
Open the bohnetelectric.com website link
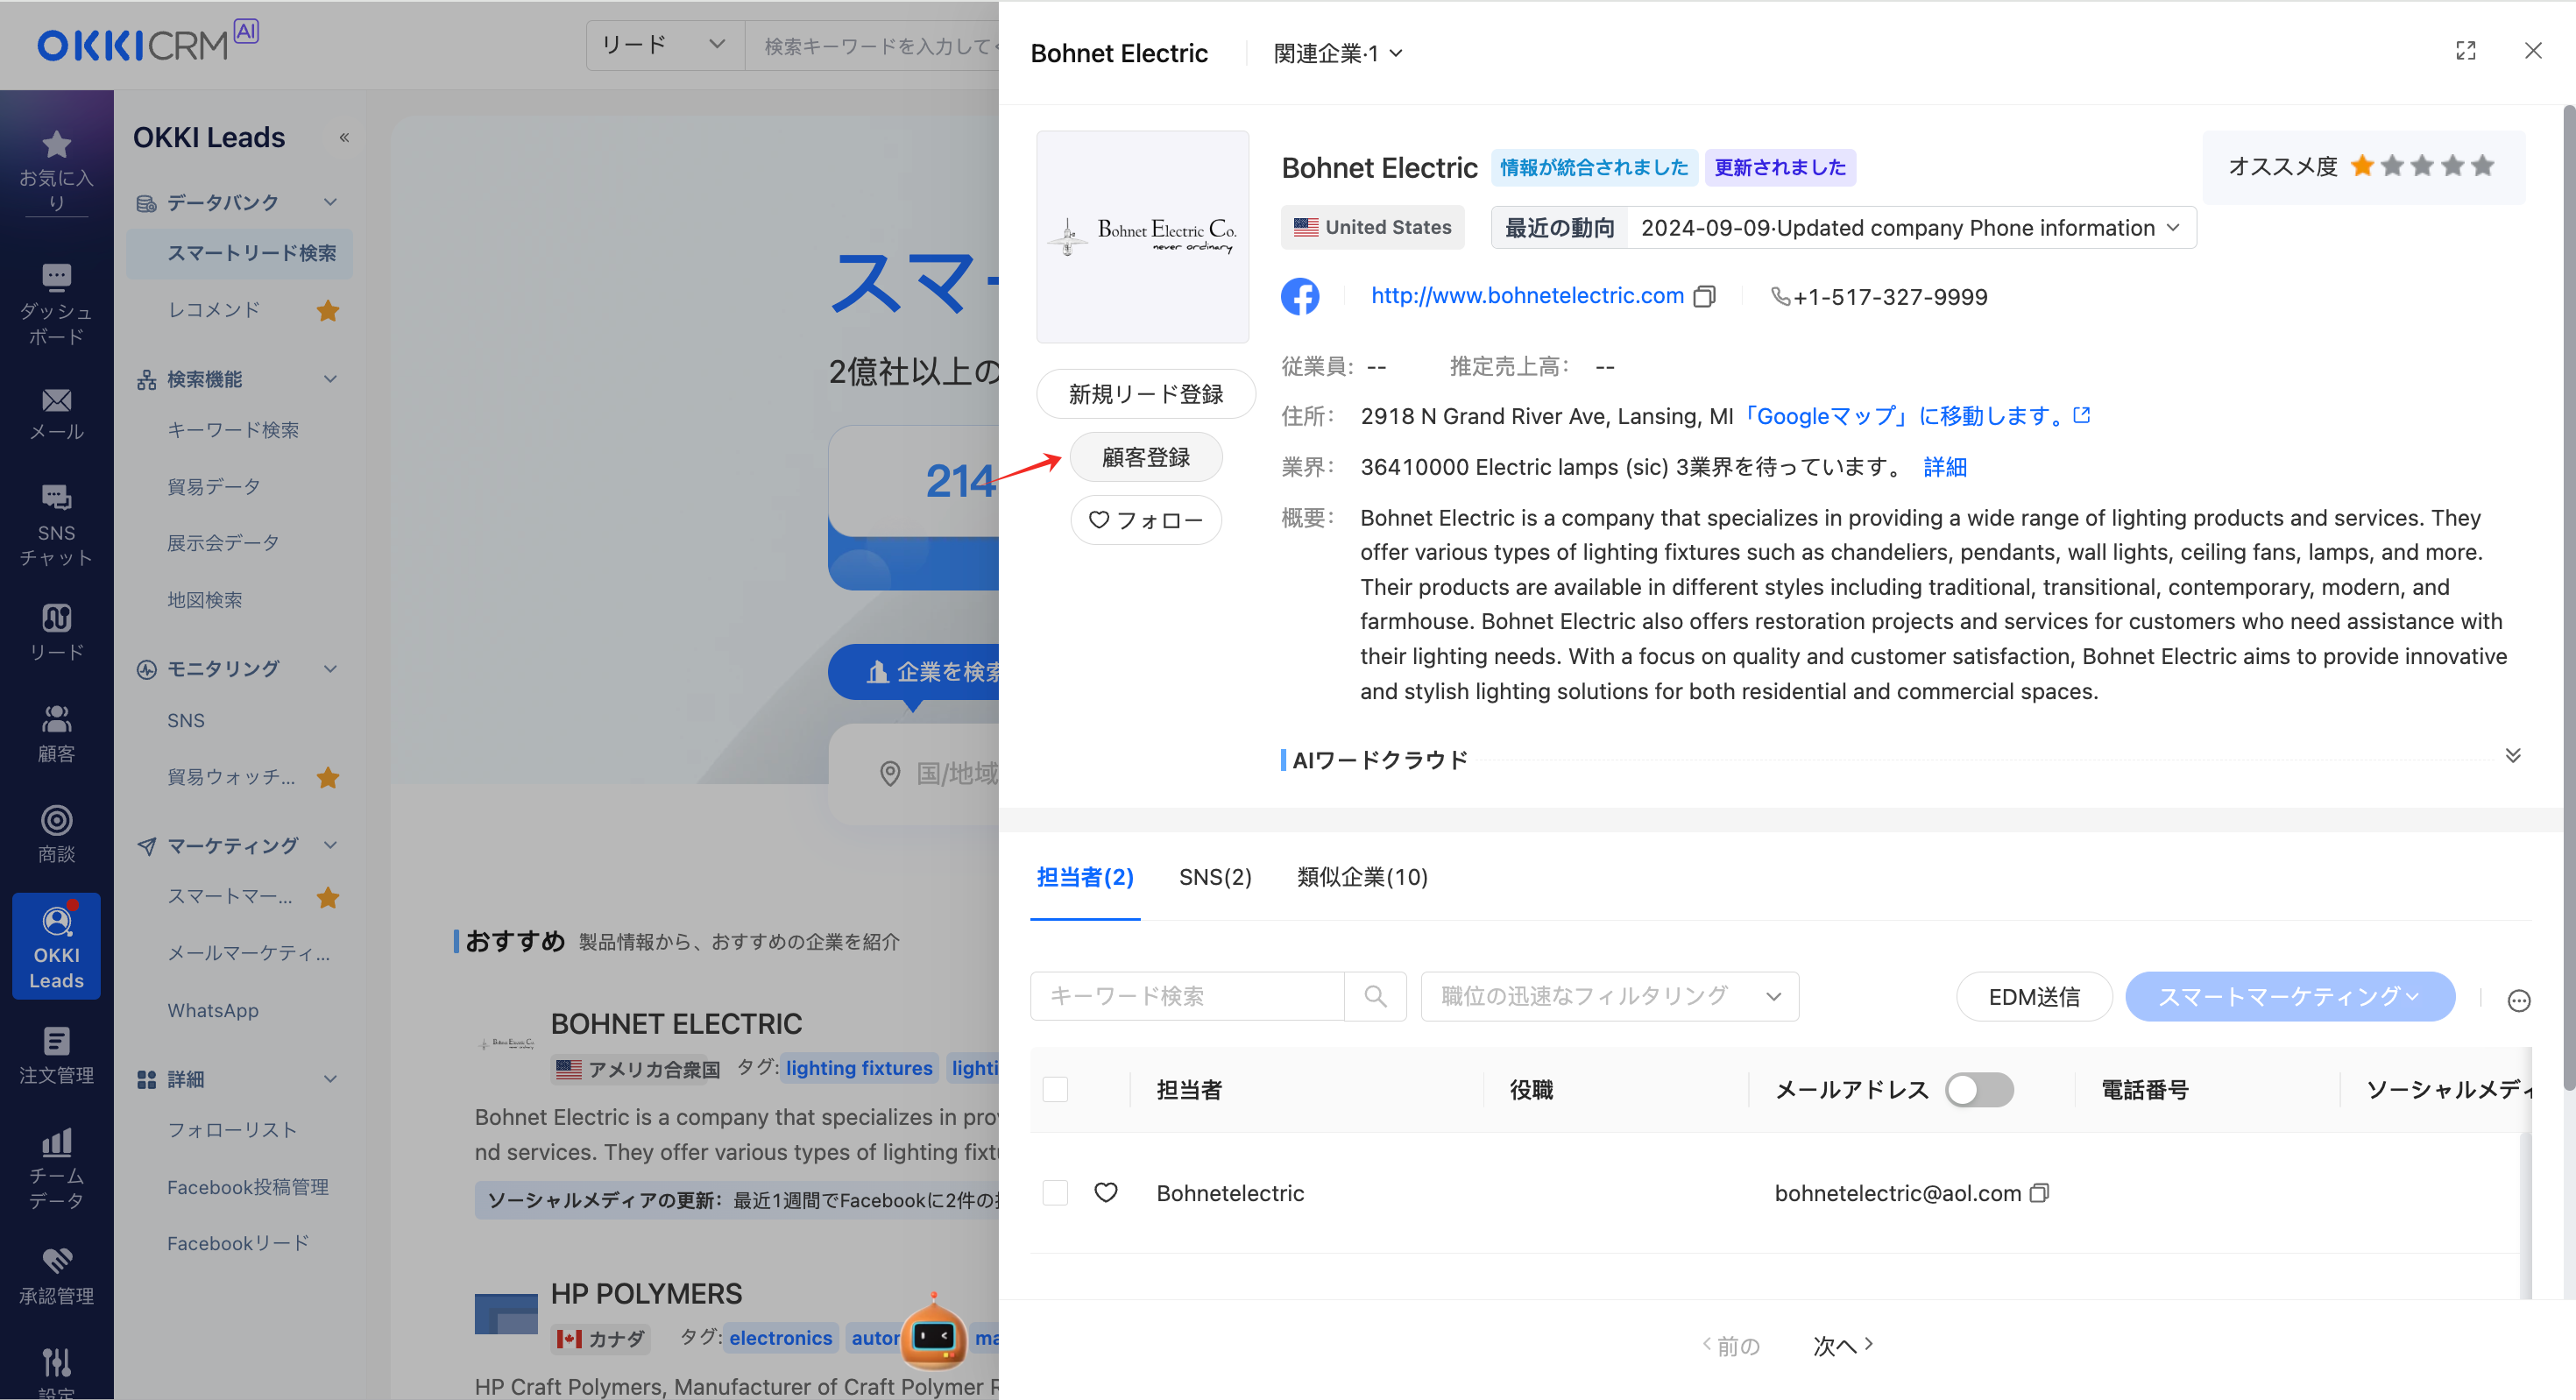click(x=1527, y=296)
